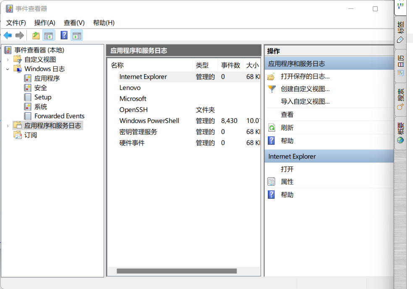
Task: Expand the 自定义视图 node
Action: (x=8, y=60)
